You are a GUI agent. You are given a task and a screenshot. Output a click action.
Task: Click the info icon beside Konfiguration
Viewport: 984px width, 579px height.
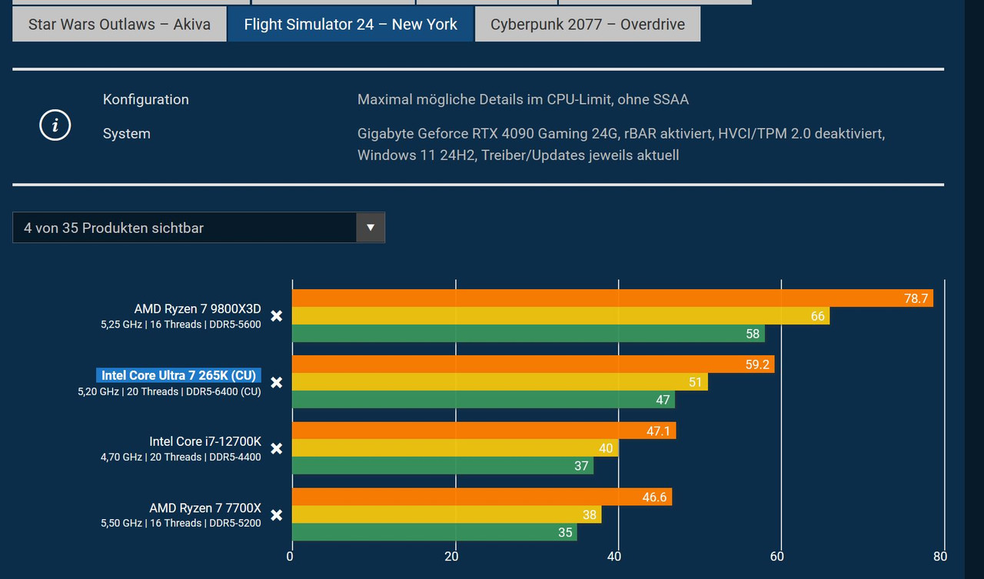tap(55, 125)
